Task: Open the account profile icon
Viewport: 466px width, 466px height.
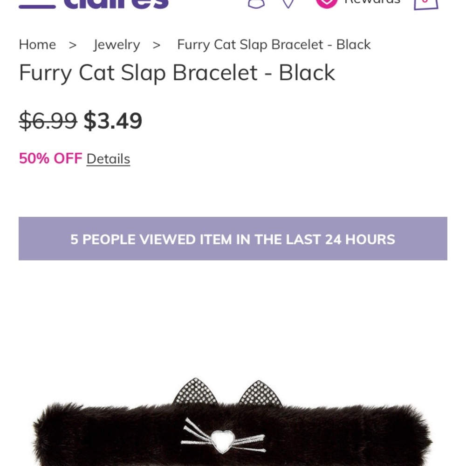Action: [x=256, y=4]
